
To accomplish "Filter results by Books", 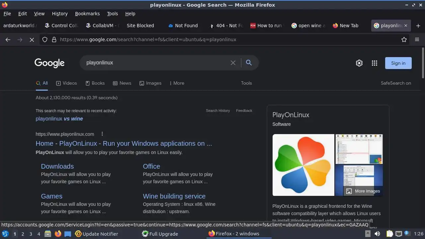I will pos(95,83).
